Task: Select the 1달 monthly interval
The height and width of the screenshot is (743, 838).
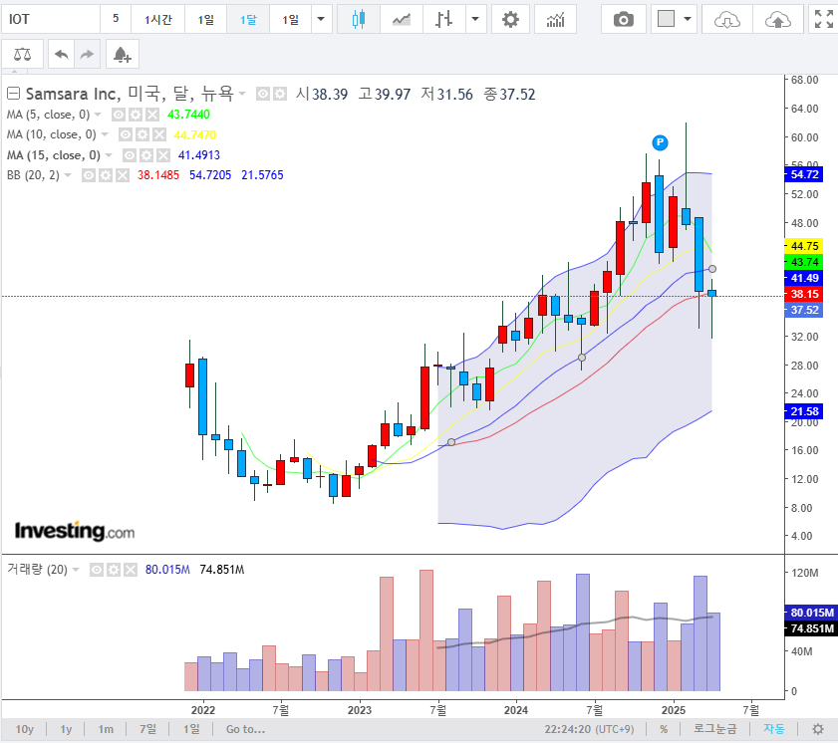Action: coord(248,20)
